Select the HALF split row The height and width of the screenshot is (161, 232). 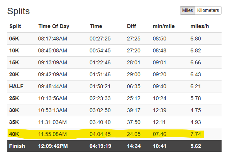coord(114,86)
